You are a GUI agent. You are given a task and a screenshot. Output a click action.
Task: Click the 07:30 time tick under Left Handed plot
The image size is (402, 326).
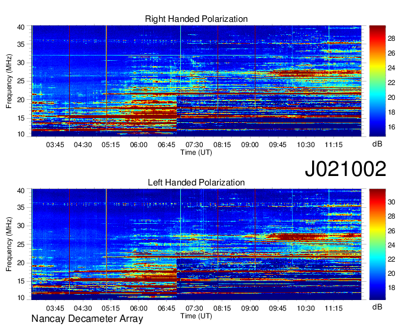coord(194,308)
